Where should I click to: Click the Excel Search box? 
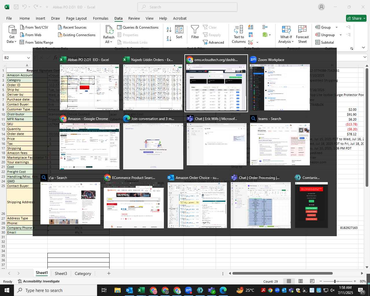click(188, 7)
